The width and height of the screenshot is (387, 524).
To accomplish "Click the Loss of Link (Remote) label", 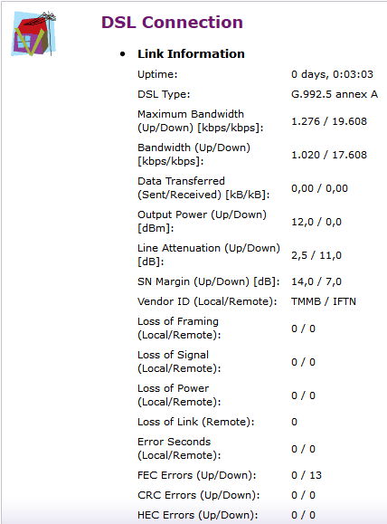I will [196, 422].
